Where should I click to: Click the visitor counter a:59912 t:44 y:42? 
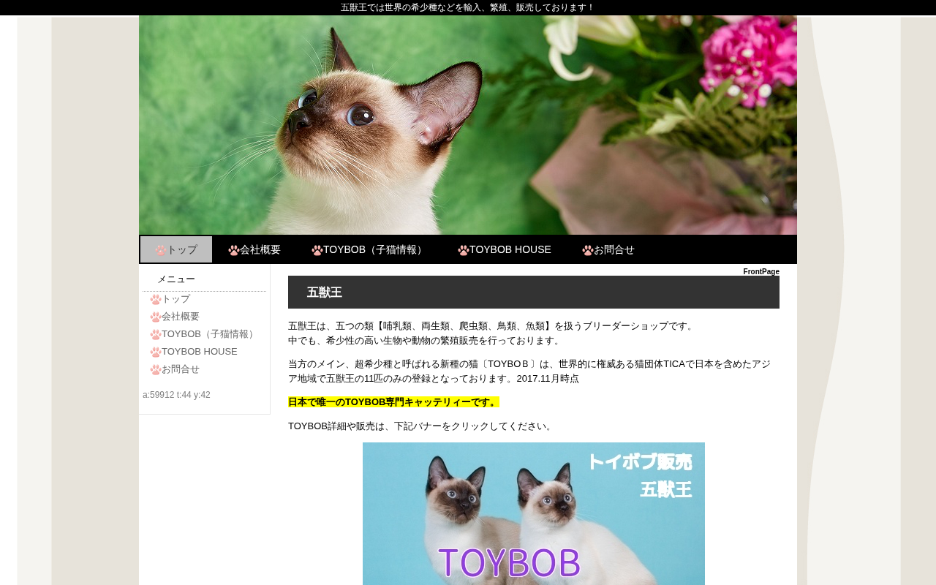coord(176,395)
